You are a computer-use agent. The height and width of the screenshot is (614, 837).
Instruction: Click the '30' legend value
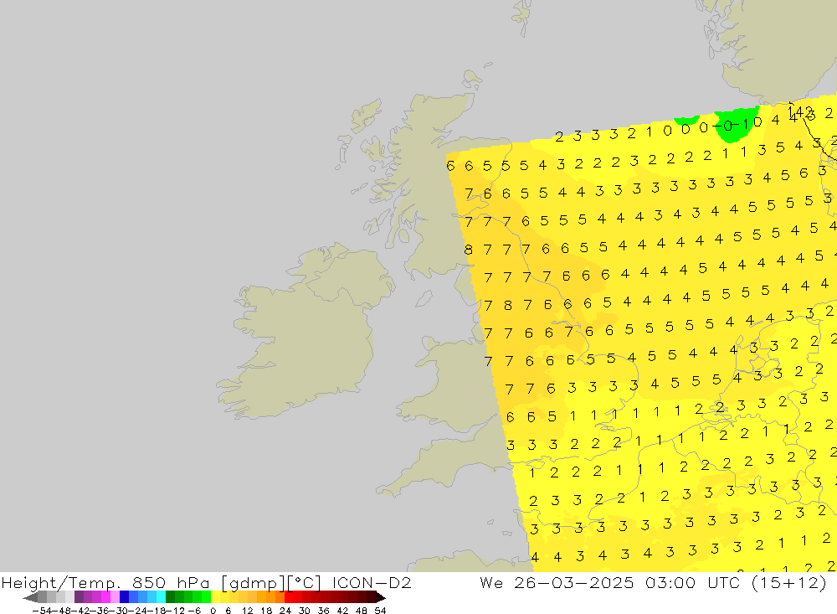click(x=305, y=611)
